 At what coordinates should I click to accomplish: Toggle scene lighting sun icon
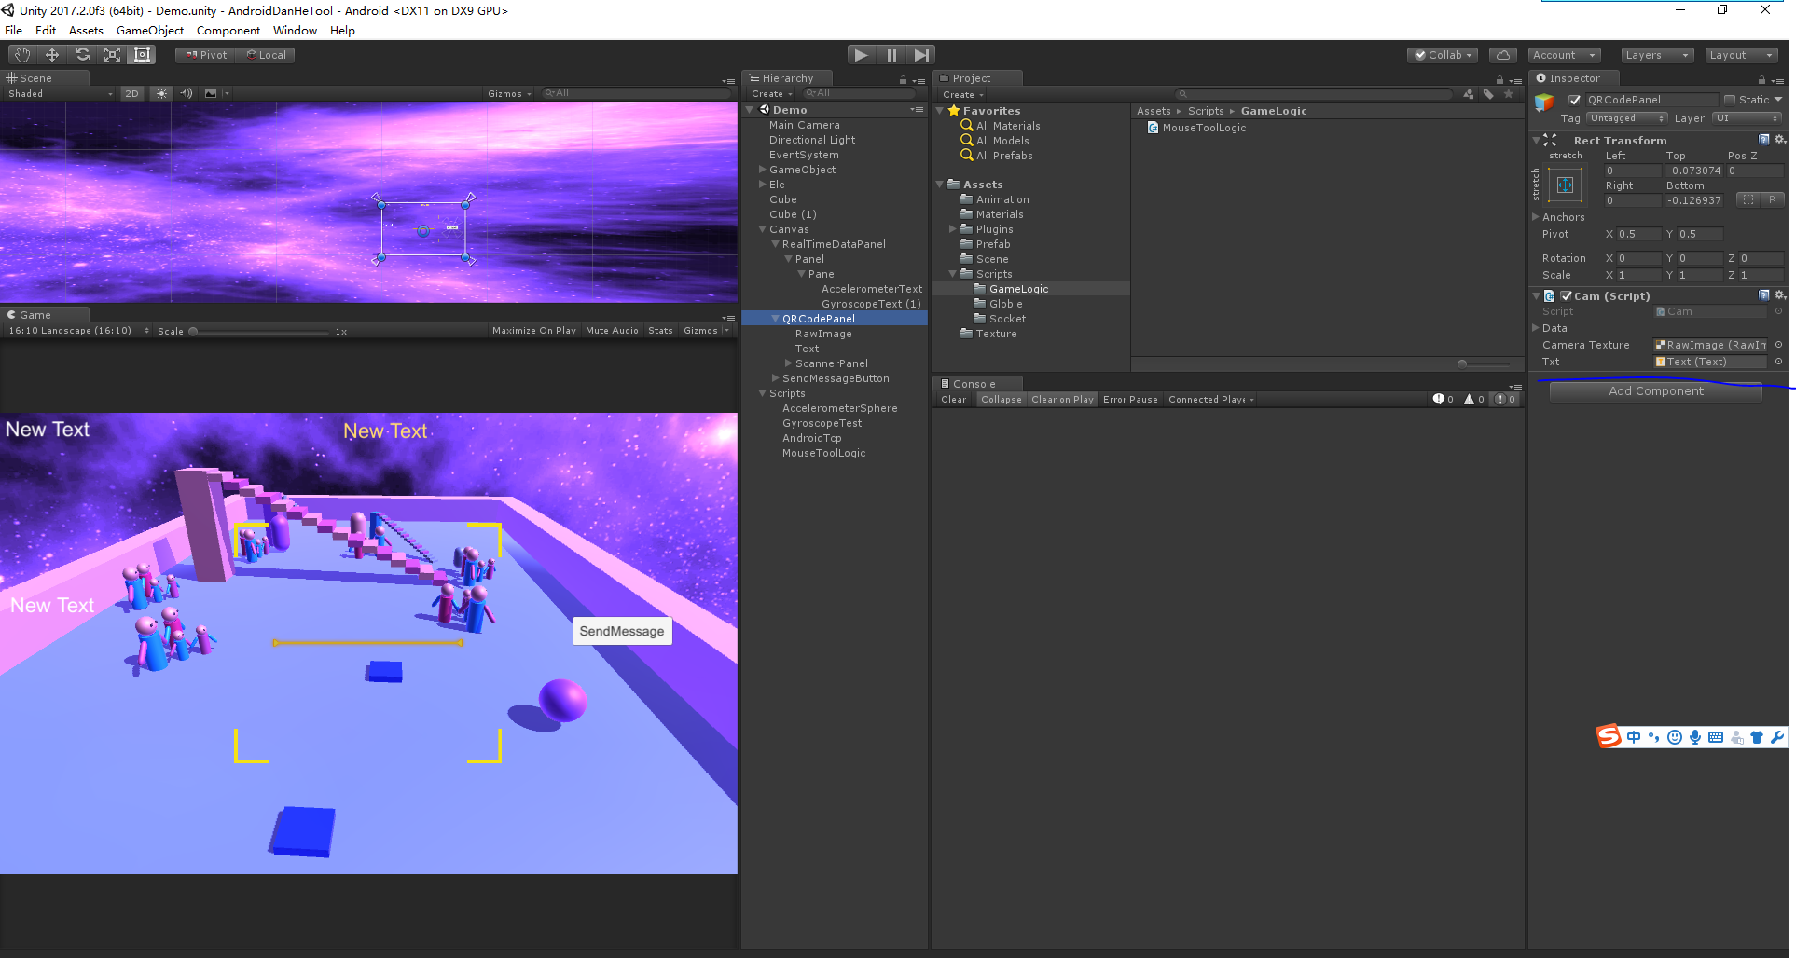click(x=161, y=93)
